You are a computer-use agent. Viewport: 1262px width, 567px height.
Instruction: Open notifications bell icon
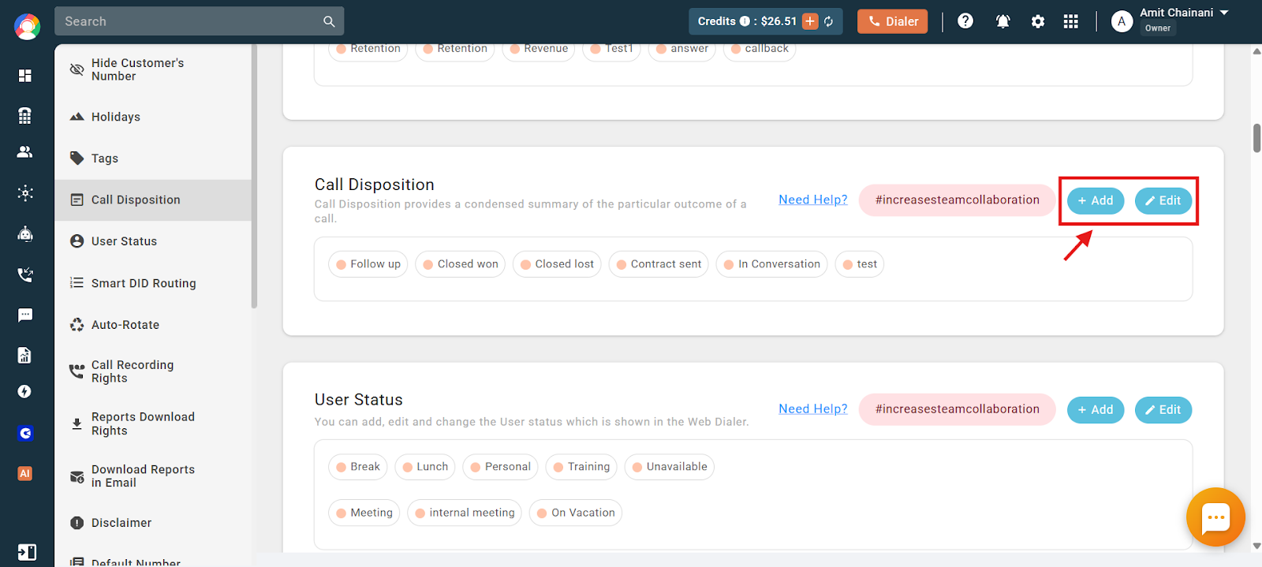[1003, 21]
